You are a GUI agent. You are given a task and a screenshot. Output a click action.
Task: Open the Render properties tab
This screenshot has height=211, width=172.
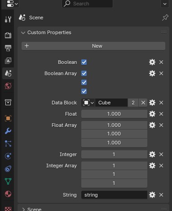(x=8, y=36)
